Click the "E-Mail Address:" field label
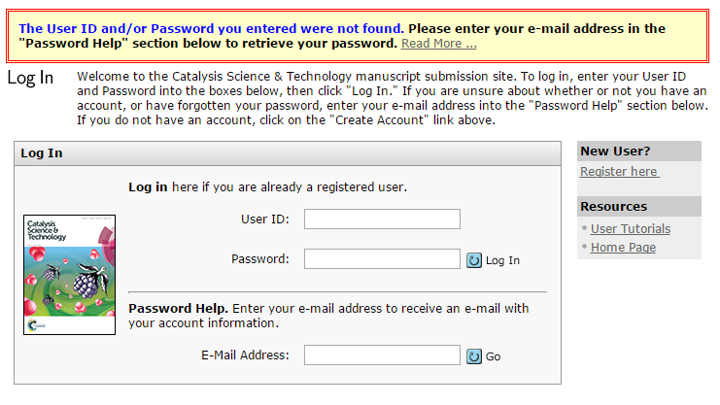This screenshot has height=405, width=720. (x=245, y=355)
